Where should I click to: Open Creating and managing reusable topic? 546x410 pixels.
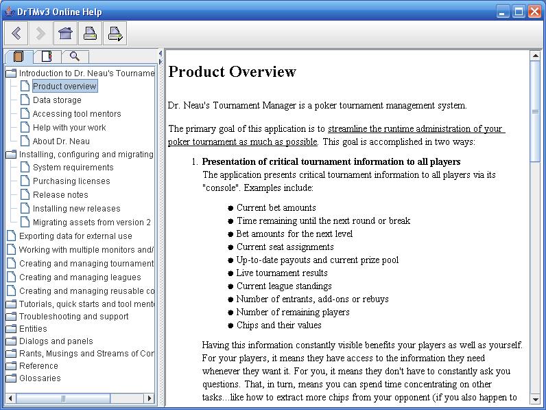[x=86, y=291]
